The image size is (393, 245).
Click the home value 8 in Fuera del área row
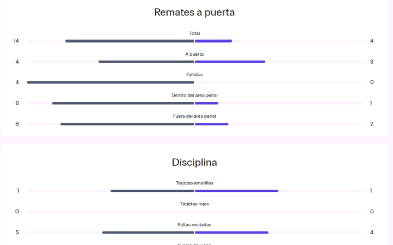click(17, 124)
